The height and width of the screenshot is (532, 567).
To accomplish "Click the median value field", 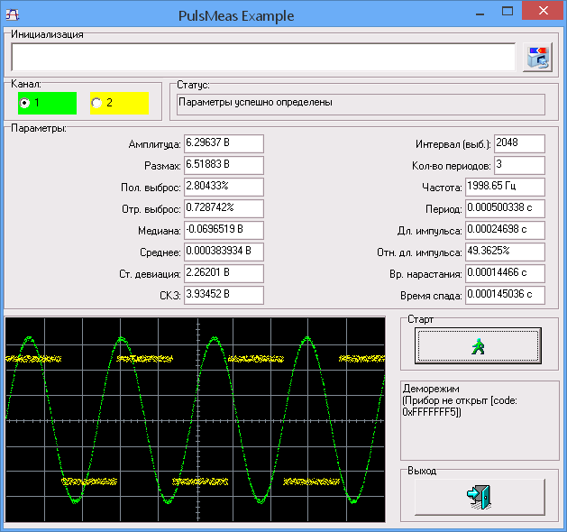I will [x=223, y=231].
